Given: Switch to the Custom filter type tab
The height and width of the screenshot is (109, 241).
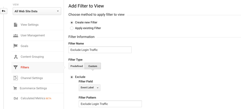Looking at the screenshot, I should coord(93,66).
